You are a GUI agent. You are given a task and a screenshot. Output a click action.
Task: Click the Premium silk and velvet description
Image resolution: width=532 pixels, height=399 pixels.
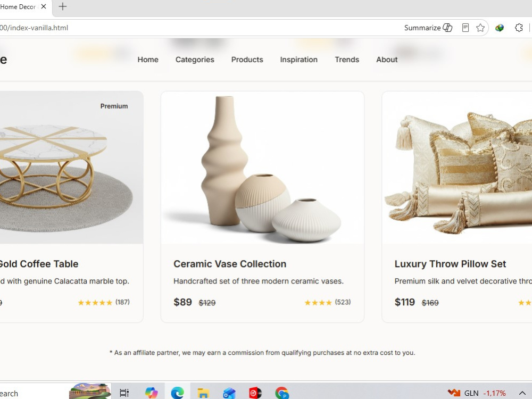pos(463,281)
